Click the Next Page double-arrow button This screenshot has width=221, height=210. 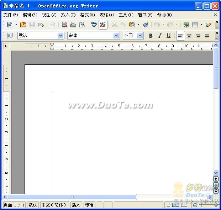point(216,191)
